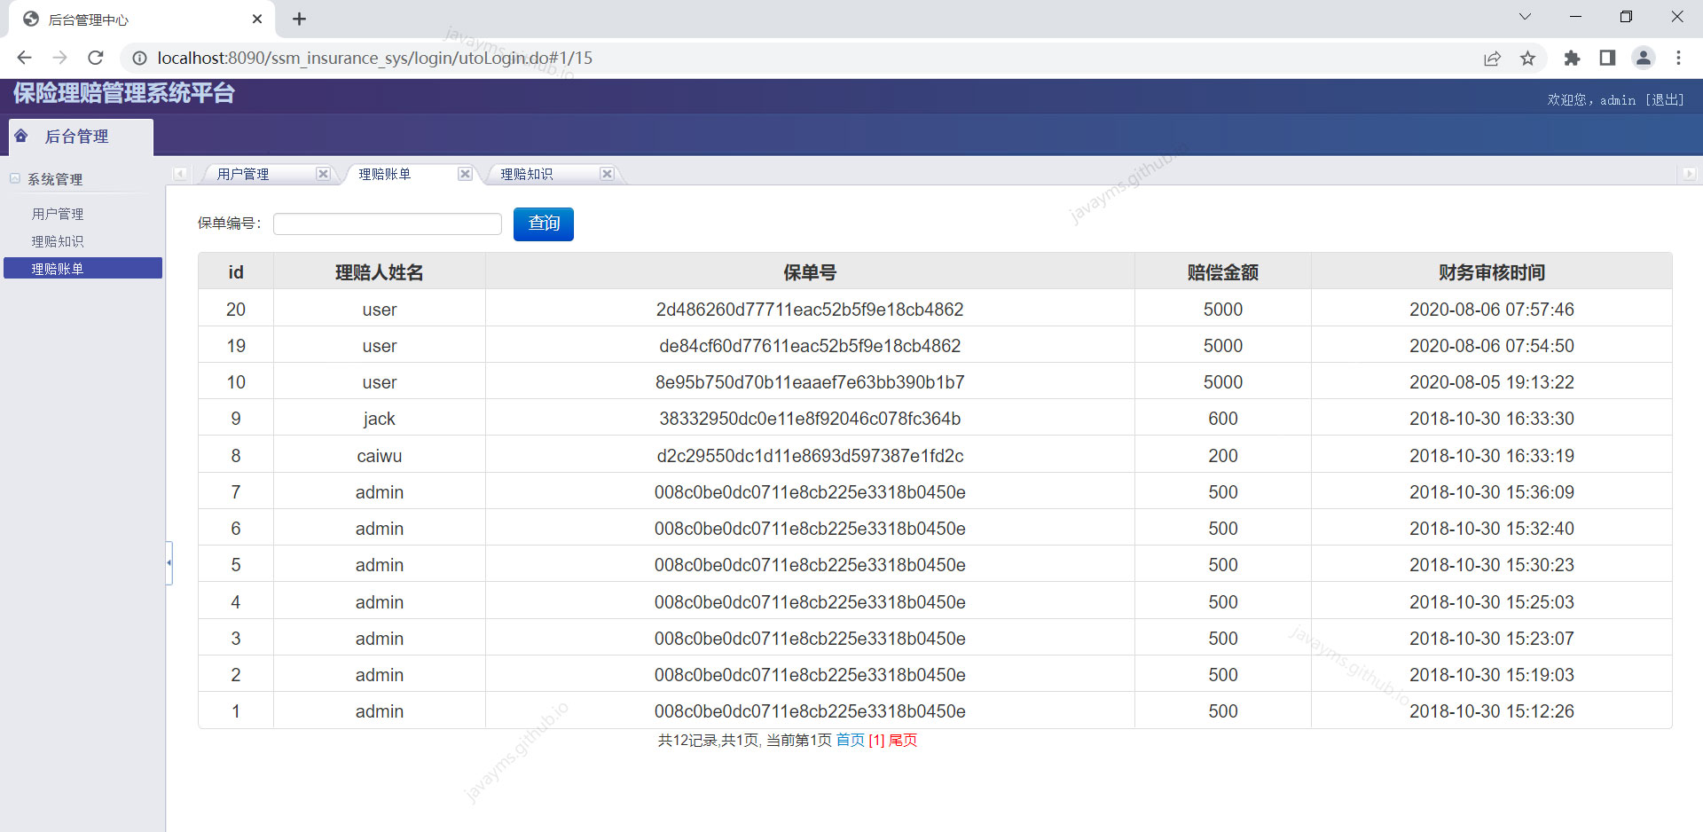Open a new browser tab with the plus icon
The image size is (1703, 832).
[x=299, y=19]
